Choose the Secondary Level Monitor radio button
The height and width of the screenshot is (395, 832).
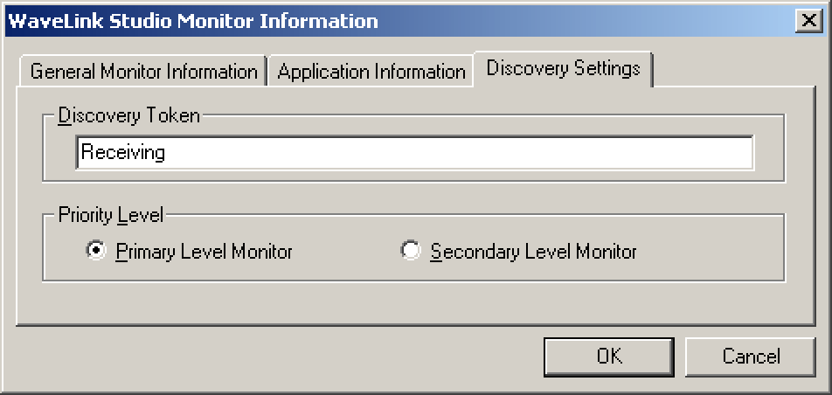(x=518, y=251)
